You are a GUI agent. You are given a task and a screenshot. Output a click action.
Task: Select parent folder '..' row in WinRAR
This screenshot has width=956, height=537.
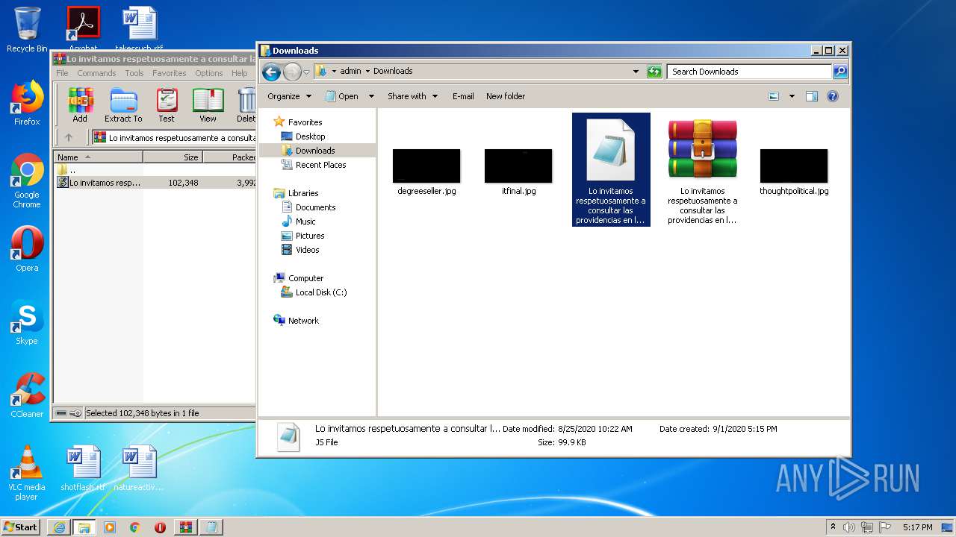coord(155,170)
